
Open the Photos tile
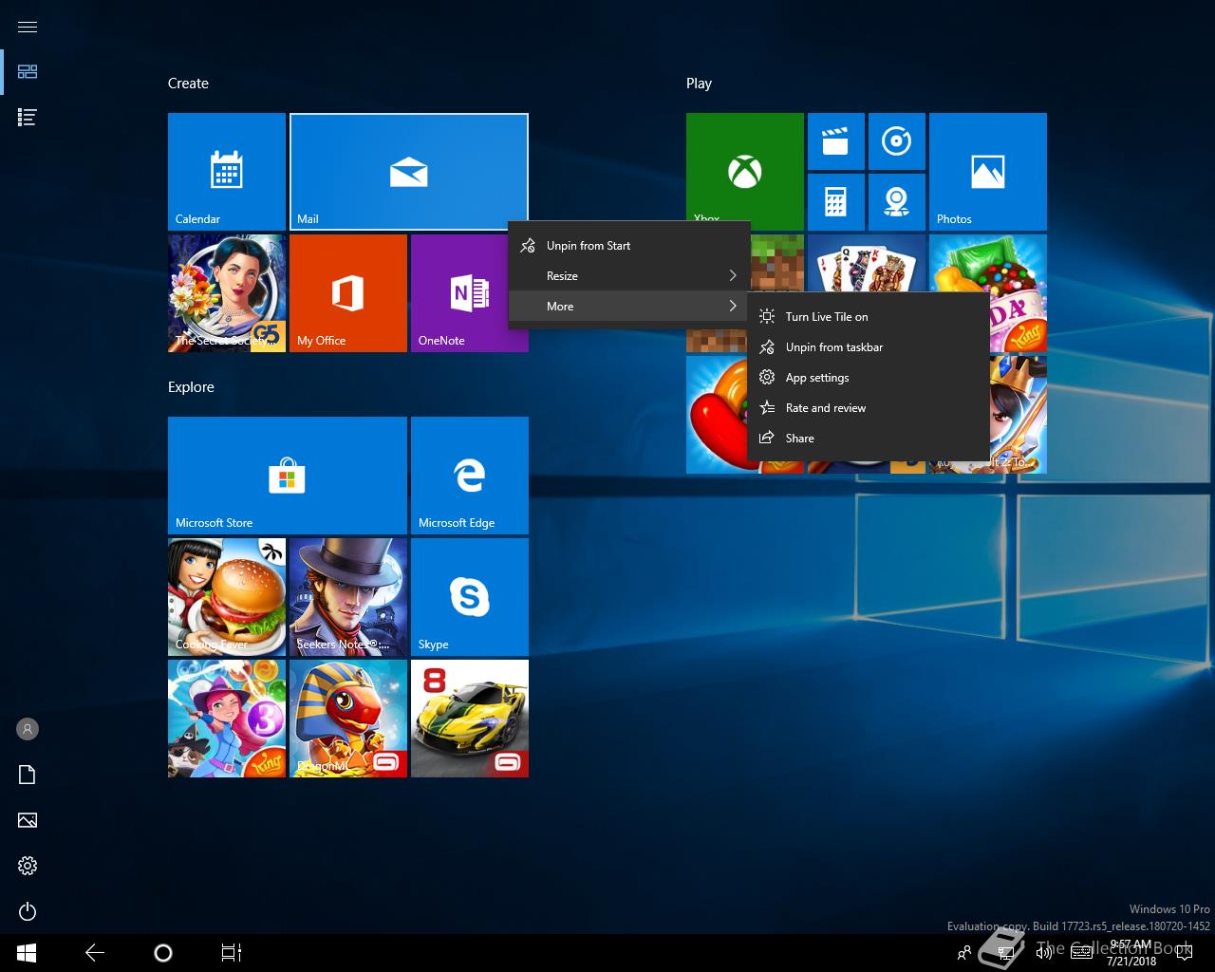(x=988, y=172)
